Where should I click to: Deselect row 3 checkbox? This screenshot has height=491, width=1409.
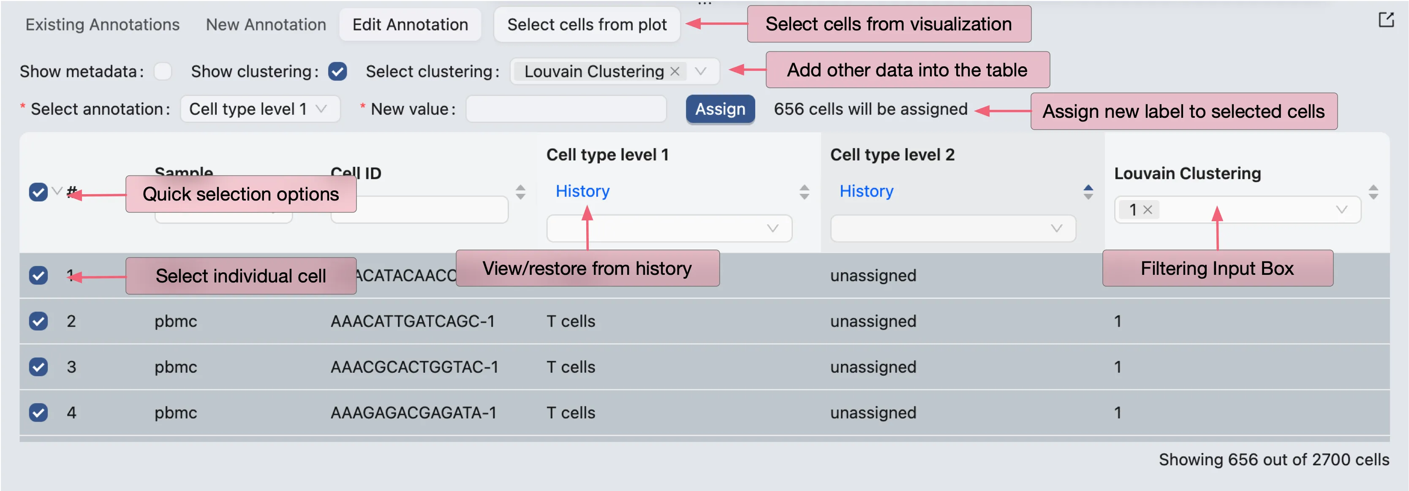tap(38, 367)
